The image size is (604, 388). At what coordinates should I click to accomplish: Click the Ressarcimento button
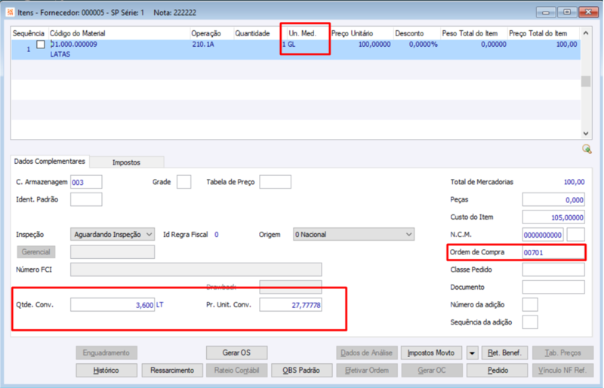[x=172, y=371]
